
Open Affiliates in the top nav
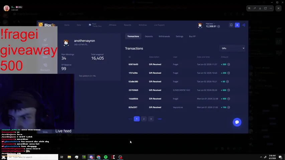[113, 25]
